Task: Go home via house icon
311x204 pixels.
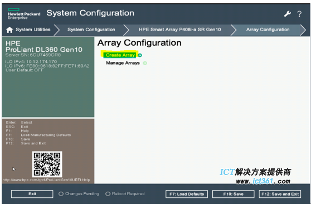Action: point(9,30)
